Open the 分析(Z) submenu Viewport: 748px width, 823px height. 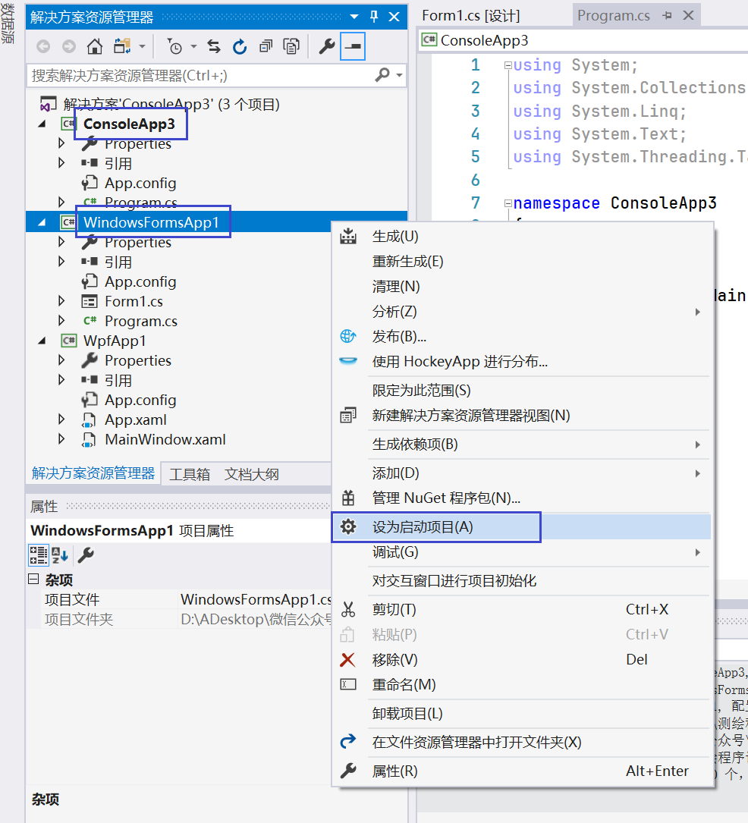coord(522,312)
